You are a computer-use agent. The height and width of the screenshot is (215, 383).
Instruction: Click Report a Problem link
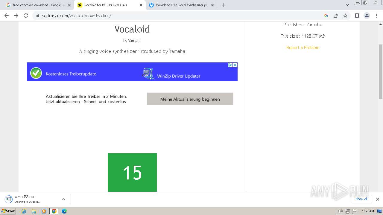[303, 47]
